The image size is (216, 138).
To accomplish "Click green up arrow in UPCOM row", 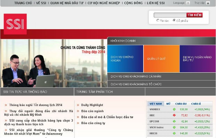I will [174, 121].
